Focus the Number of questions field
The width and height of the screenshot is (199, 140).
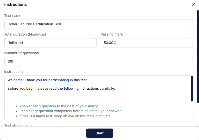tap(99, 61)
